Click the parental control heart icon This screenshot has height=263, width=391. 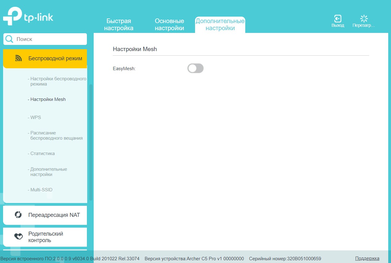pyautogui.click(x=18, y=237)
